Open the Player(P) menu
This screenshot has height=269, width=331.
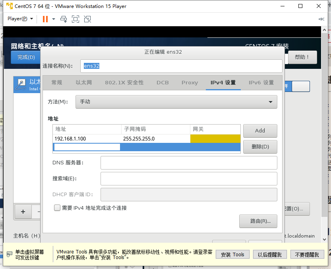point(20,19)
